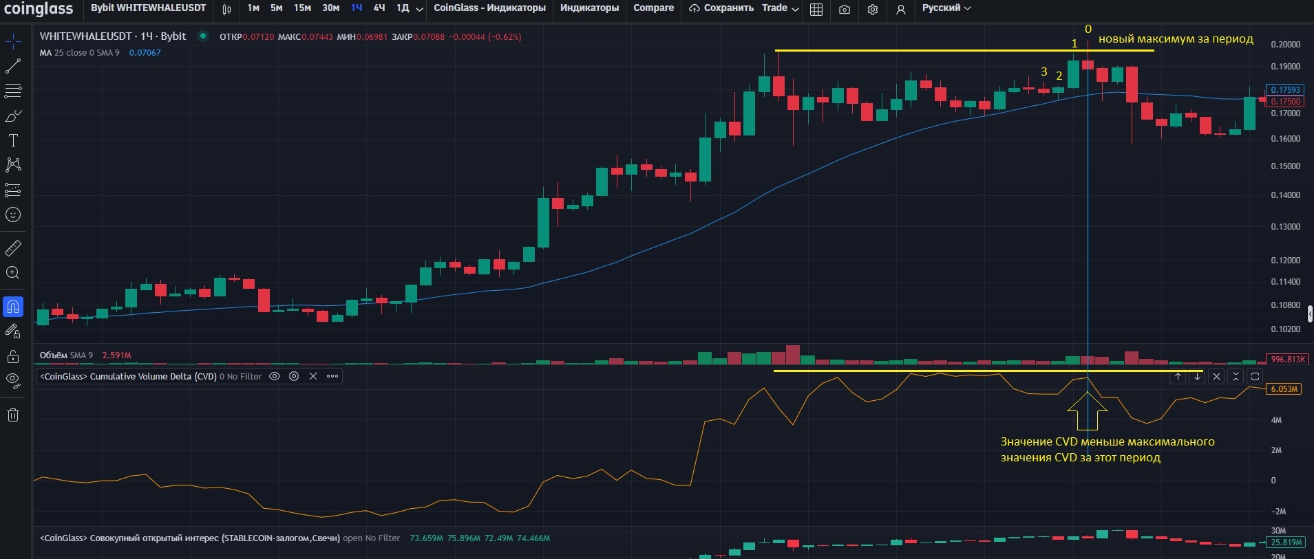Expand the Trade dropdown
This screenshot has height=559, width=1314.
(781, 8)
